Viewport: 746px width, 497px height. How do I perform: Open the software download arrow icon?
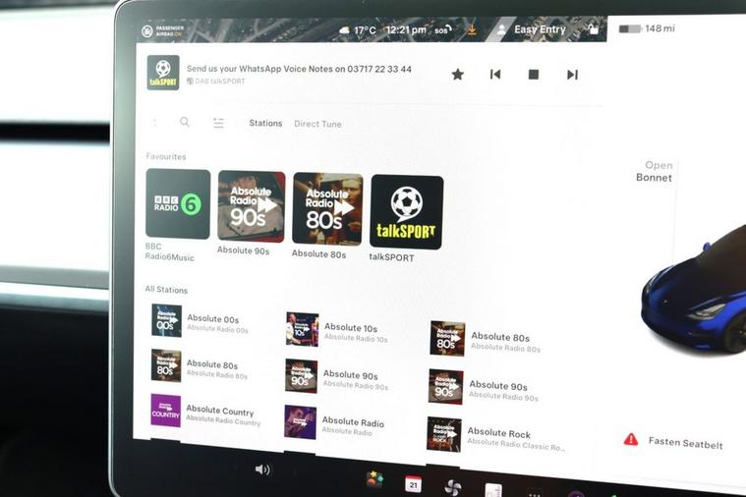[472, 30]
